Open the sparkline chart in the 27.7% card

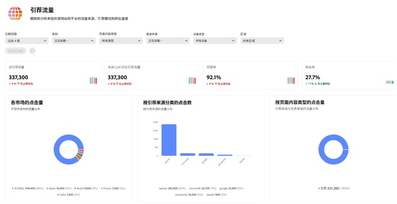(x=390, y=82)
